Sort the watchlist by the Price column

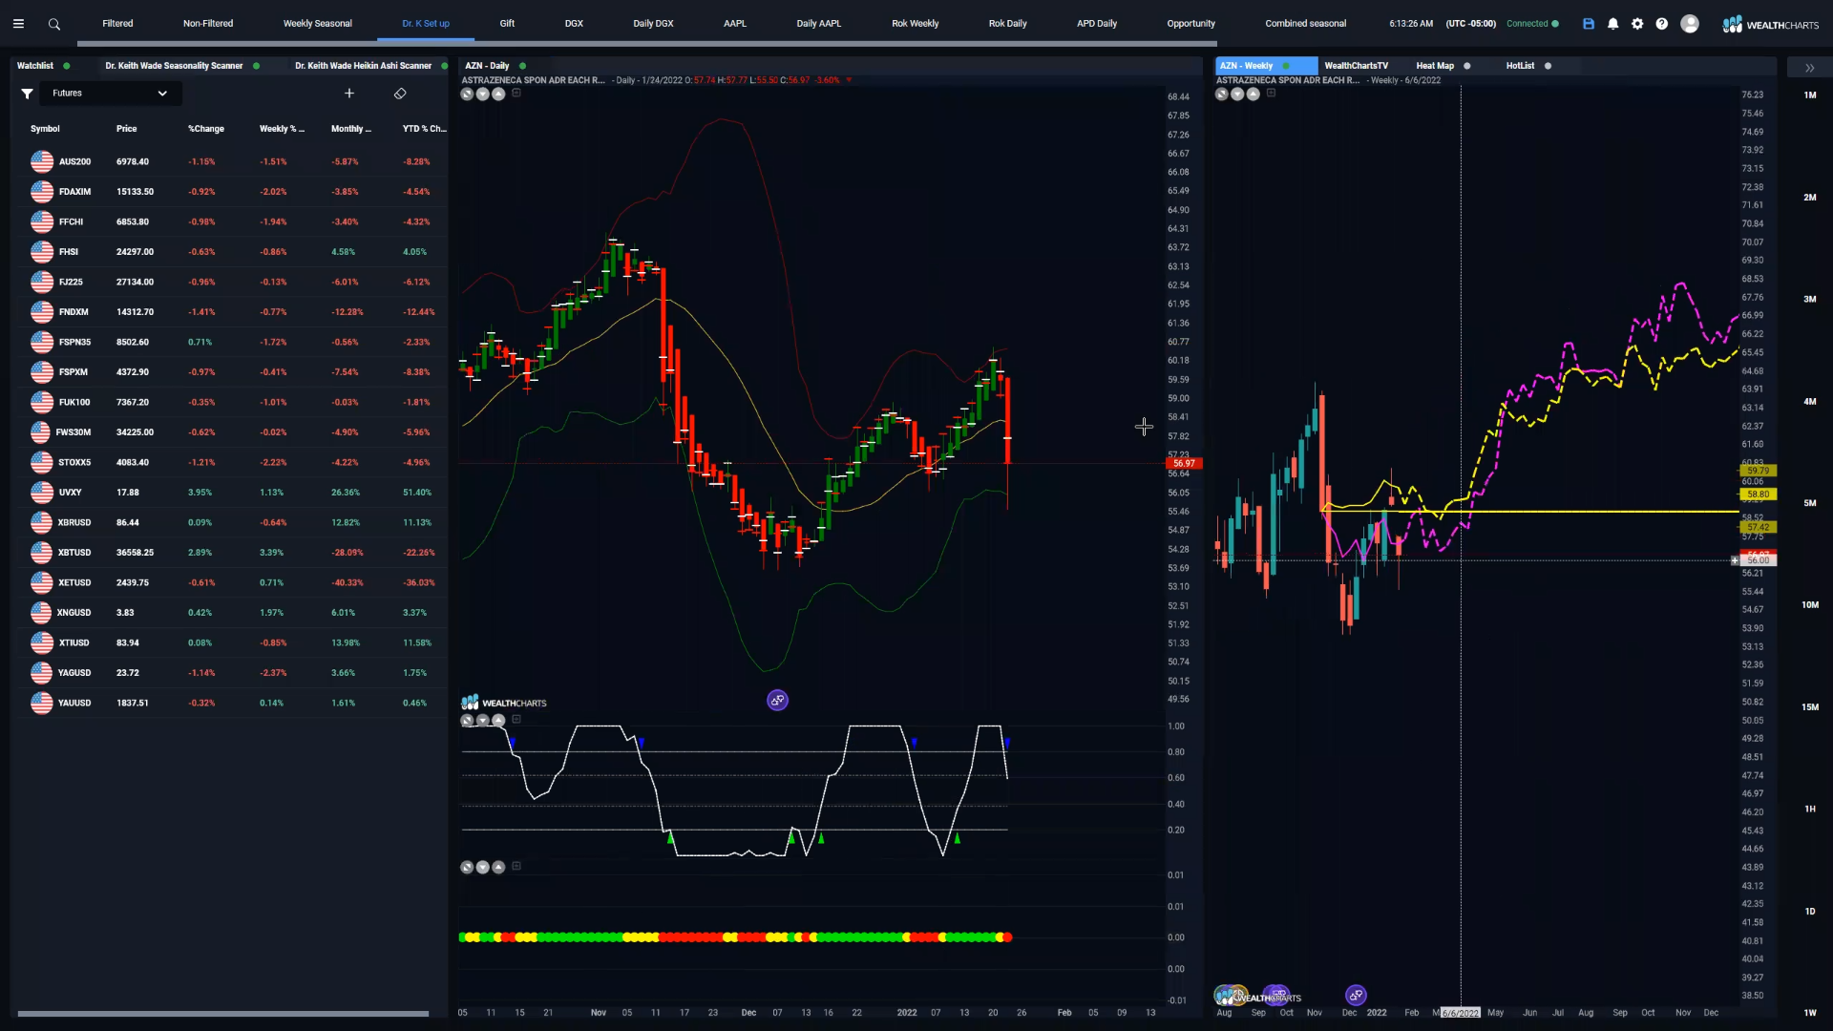(x=127, y=129)
